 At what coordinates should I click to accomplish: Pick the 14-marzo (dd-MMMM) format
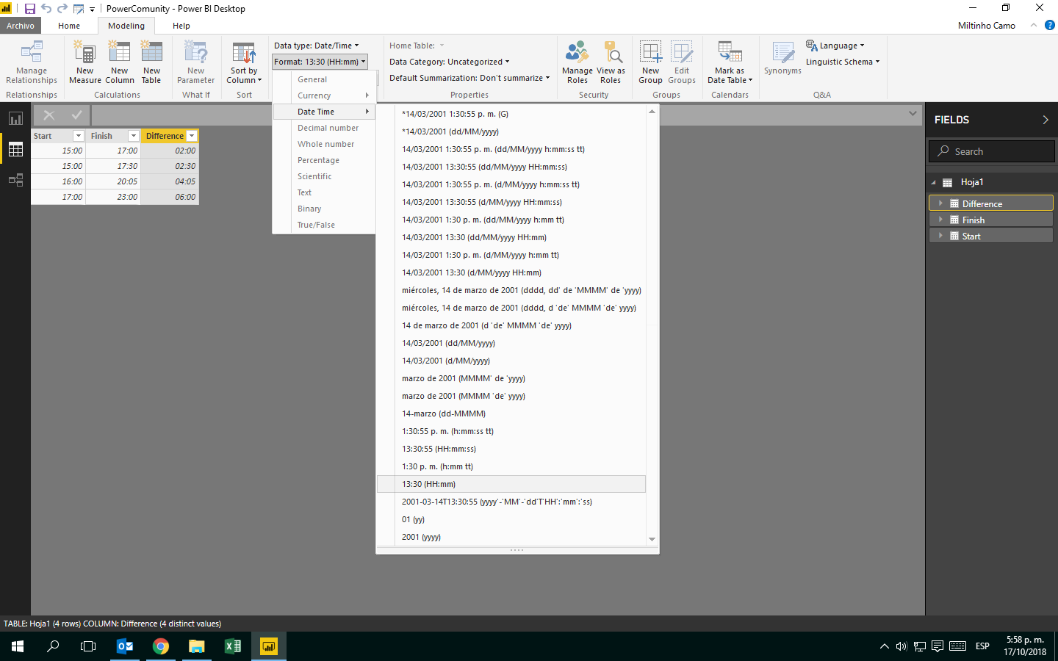(511, 413)
